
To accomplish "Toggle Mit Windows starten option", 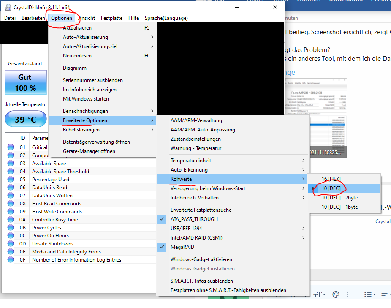I will tap(103, 99).
